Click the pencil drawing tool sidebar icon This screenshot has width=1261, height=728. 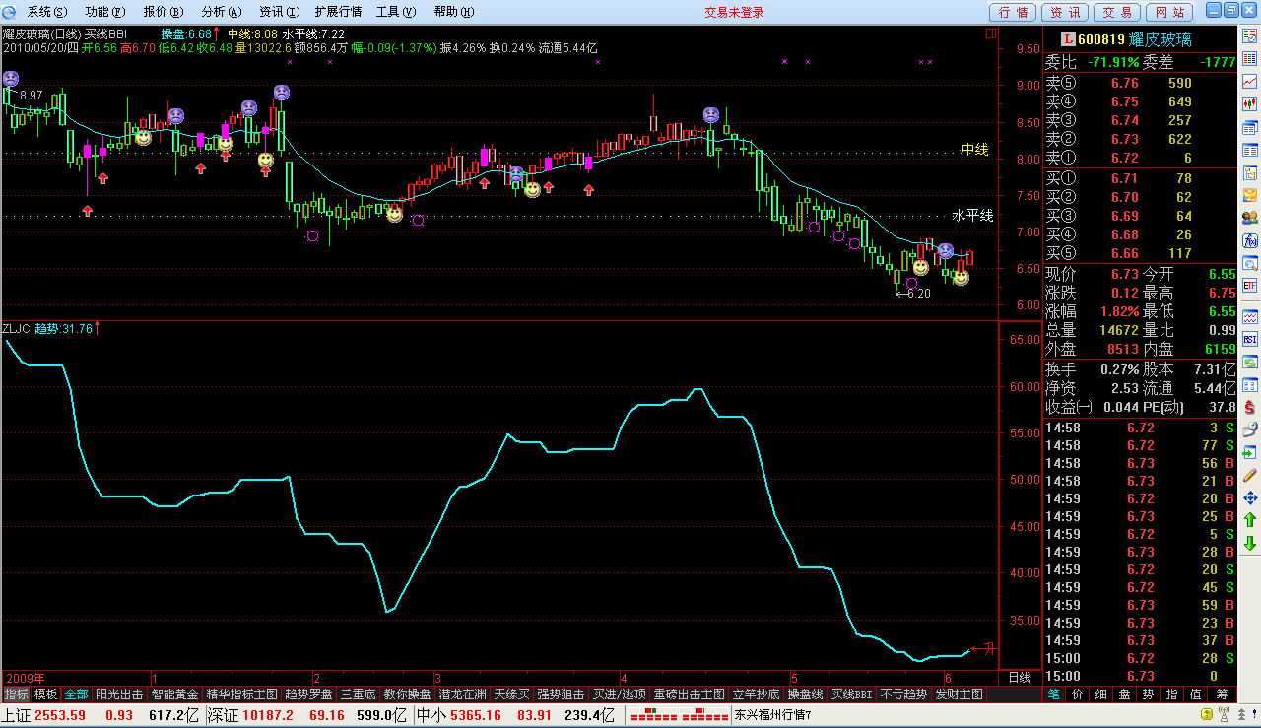coord(1250,475)
